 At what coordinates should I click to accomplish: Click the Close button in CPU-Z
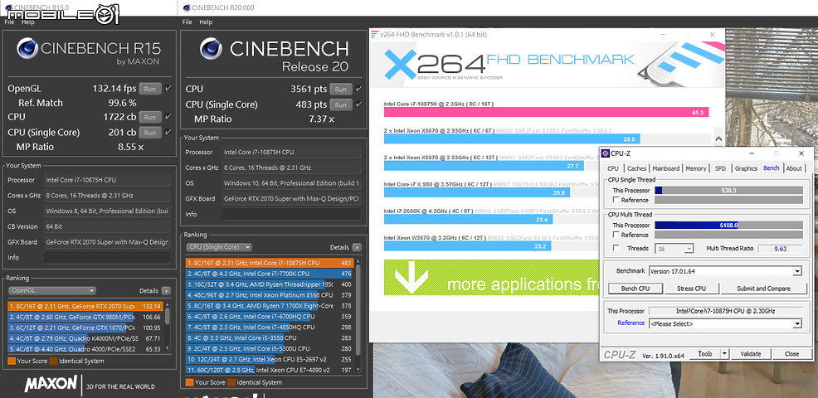(x=791, y=354)
